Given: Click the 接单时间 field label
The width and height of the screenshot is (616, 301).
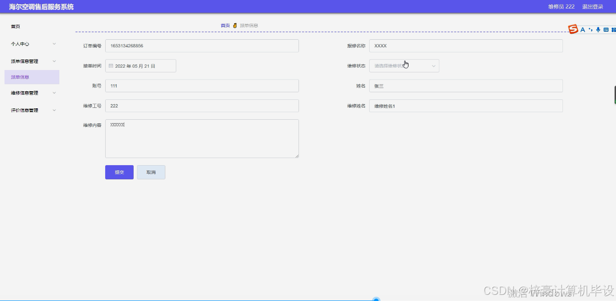Looking at the screenshot, I should point(92,66).
